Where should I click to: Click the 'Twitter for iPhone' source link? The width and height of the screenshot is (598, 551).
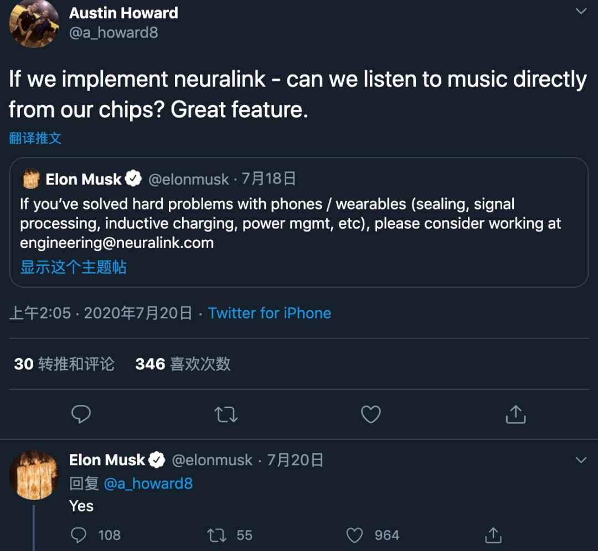point(269,313)
